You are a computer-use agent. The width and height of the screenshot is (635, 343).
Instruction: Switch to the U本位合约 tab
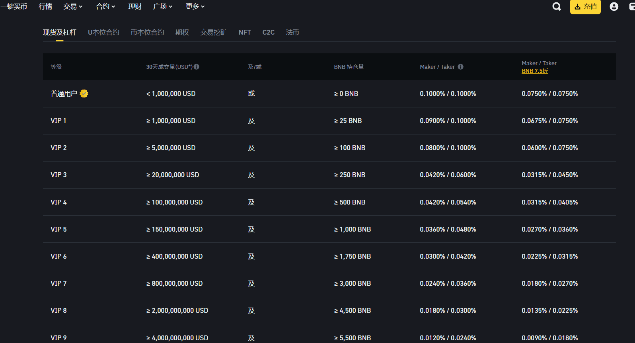pos(103,32)
